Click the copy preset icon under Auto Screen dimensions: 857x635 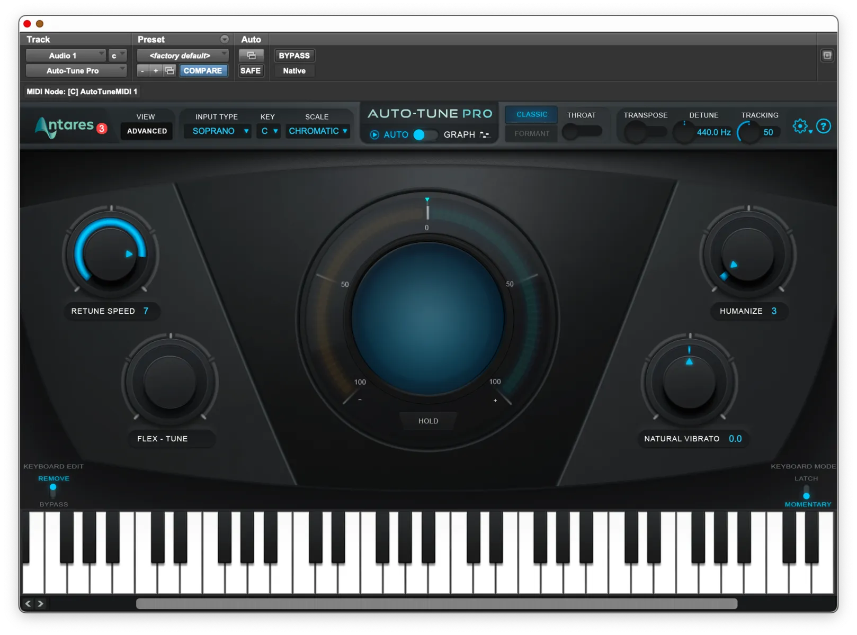(x=251, y=55)
